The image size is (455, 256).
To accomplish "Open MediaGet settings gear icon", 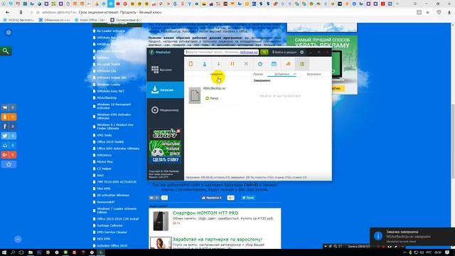I will coord(301,52).
